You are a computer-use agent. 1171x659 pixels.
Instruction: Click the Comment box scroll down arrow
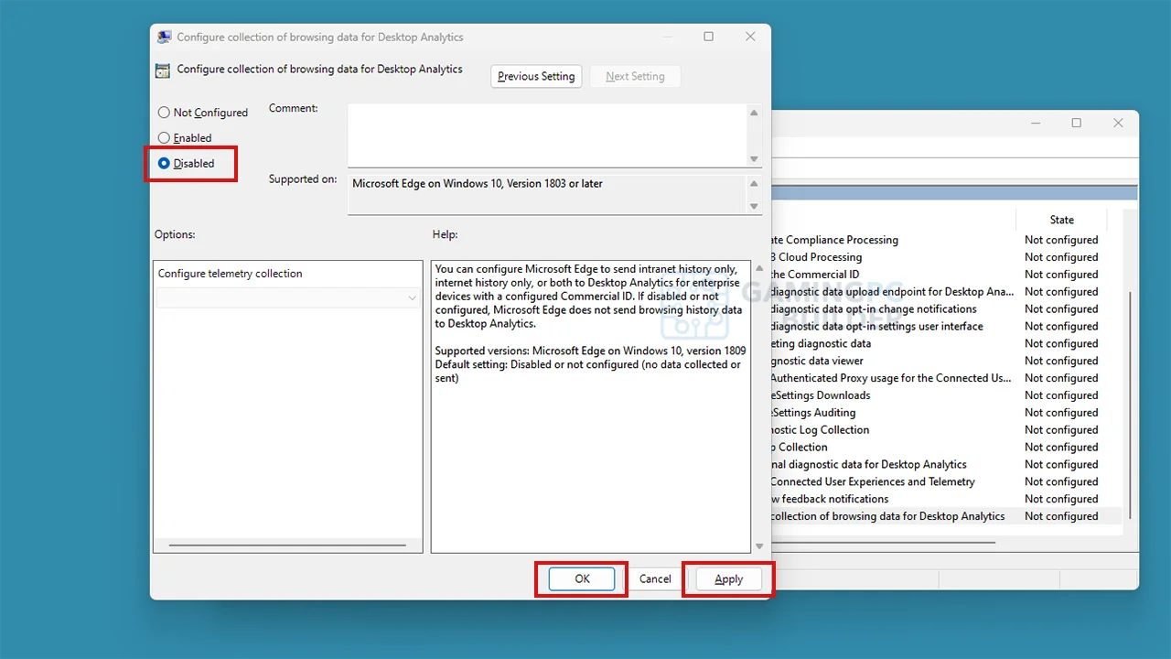pos(755,159)
